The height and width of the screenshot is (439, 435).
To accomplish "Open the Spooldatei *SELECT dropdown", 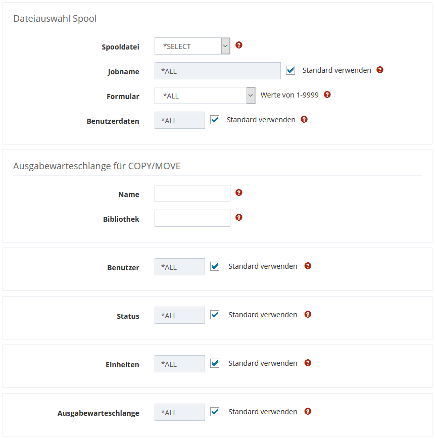I will coord(192,46).
